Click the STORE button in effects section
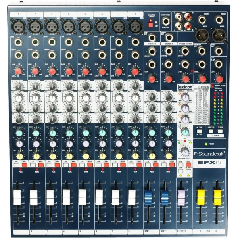The image size is (238, 238). (180, 171)
